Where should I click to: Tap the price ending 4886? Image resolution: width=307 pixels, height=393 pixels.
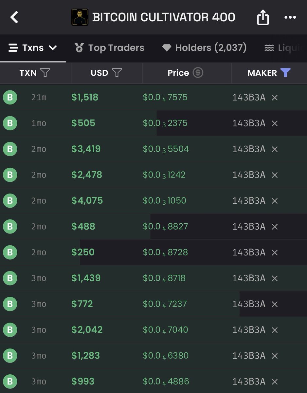tap(166, 382)
